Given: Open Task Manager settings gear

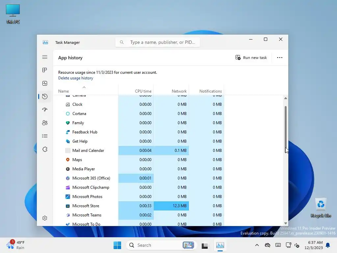Looking at the screenshot, I should 45,218.
